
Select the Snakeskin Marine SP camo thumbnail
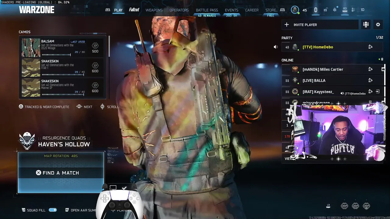click(31, 88)
